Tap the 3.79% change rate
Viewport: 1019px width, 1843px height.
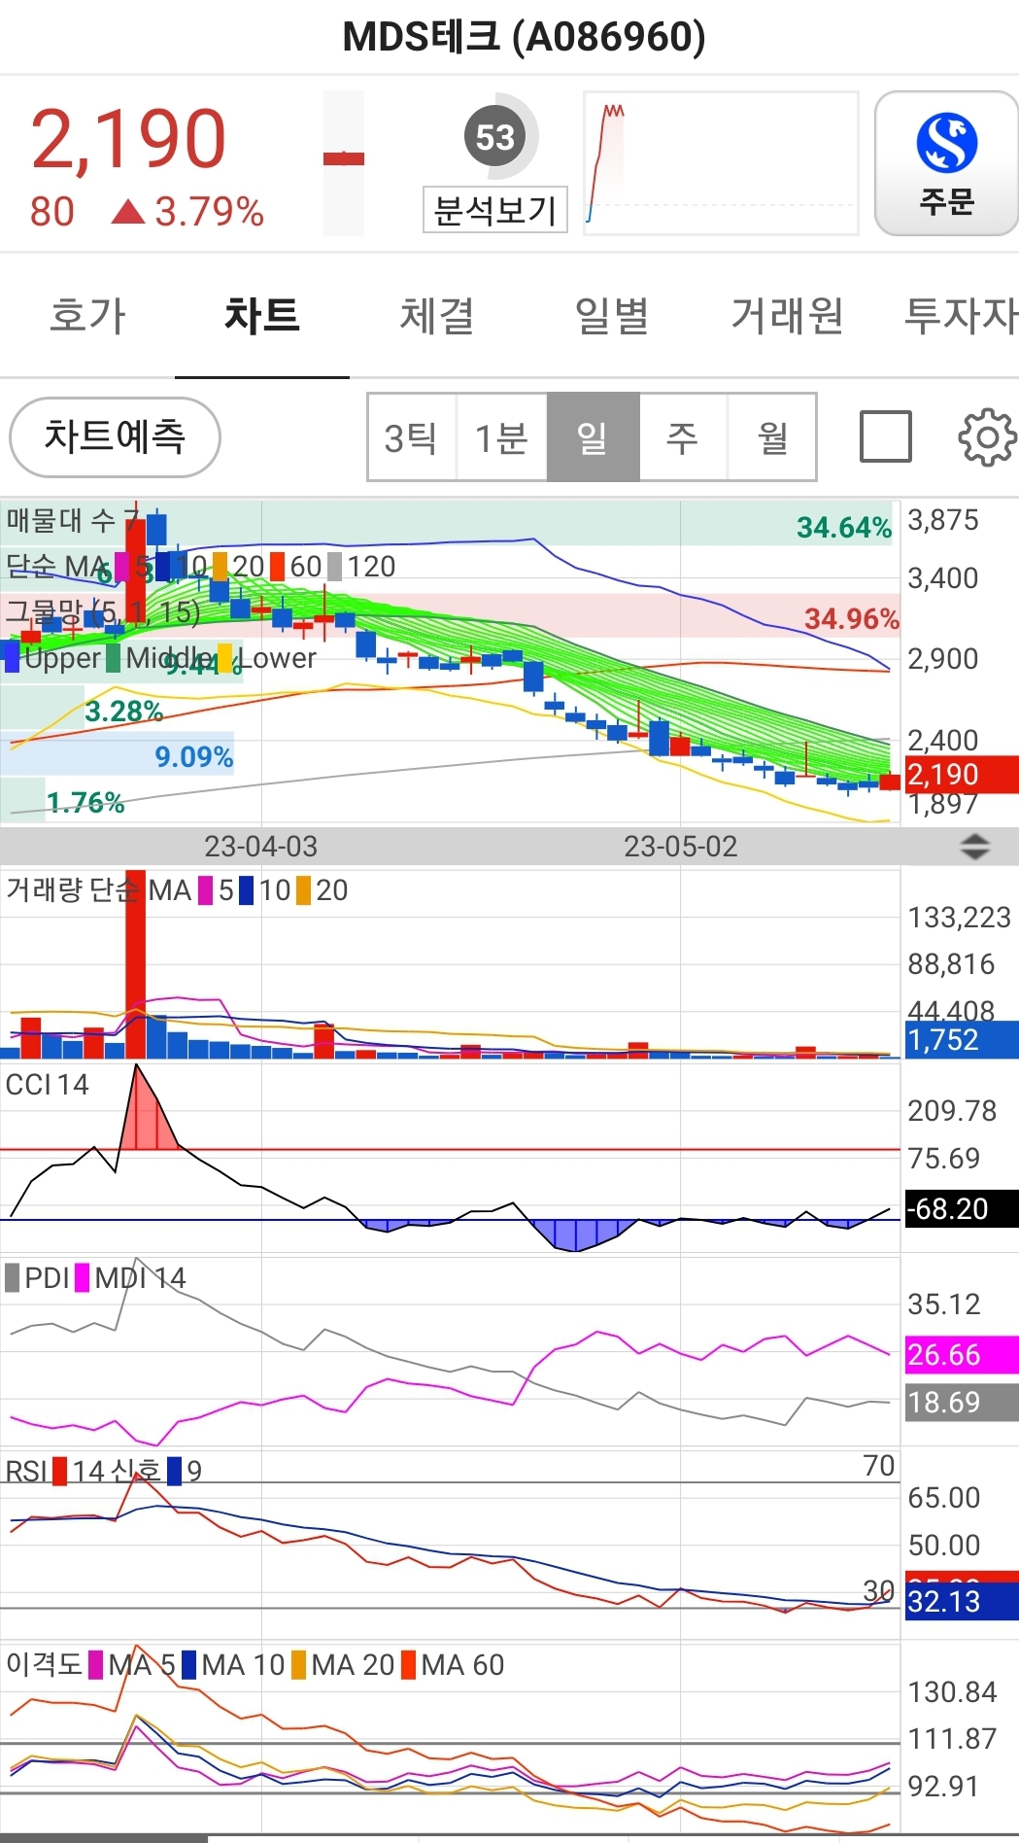[x=209, y=212]
